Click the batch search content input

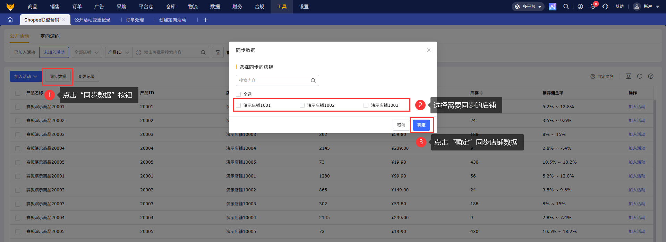click(x=171, y=52)
